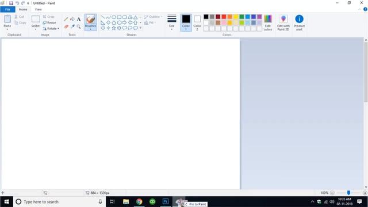Choose the Down arrow shape
This screenshot has width=368, height=207.
(103, 28)
